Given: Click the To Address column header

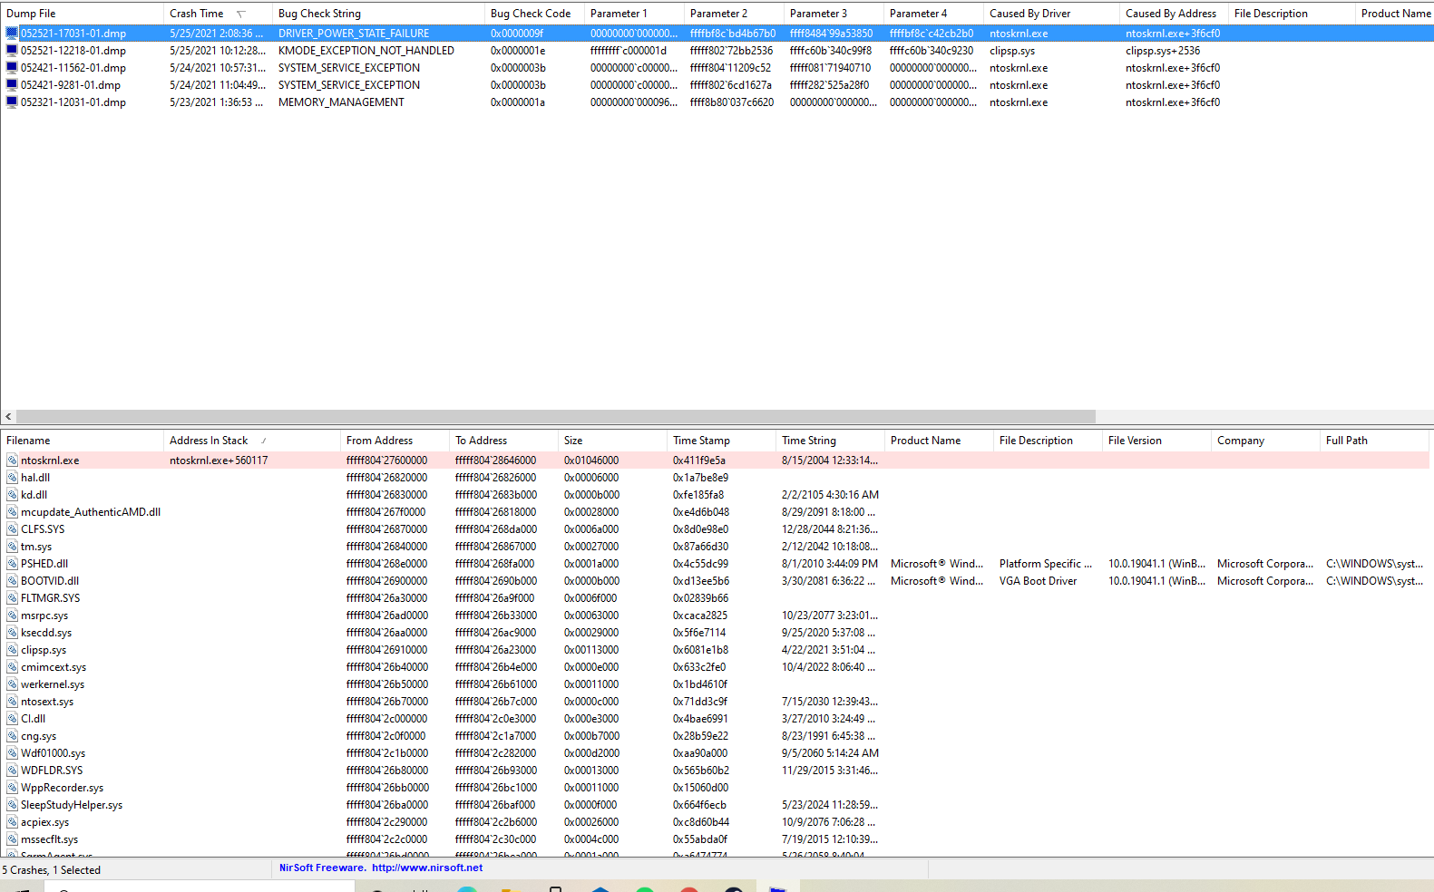Looking at the screenshot, I should 503,441.
